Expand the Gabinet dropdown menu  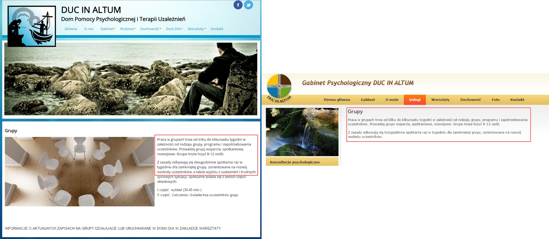click(x=108, y=29)
